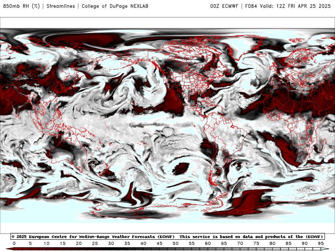The image size is (335, 251).
Task: Click the "College of DuPage NEXLAB" text
Action: 115,6
